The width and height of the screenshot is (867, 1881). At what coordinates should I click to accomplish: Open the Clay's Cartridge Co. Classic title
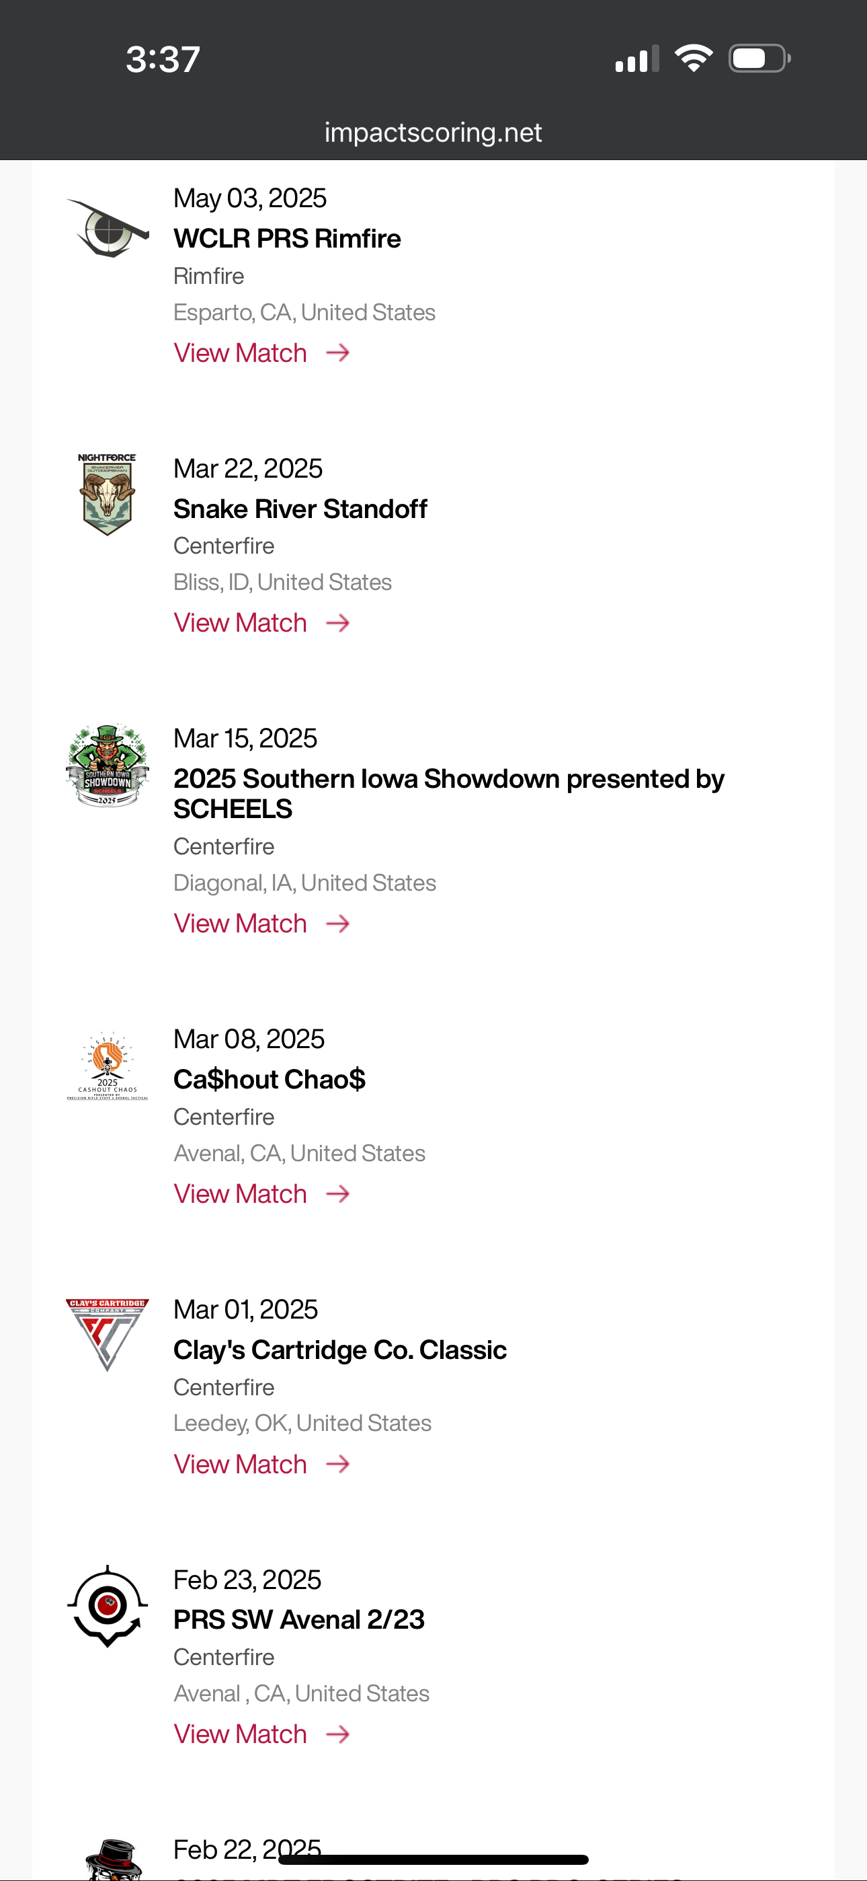tap(340, 1350)
